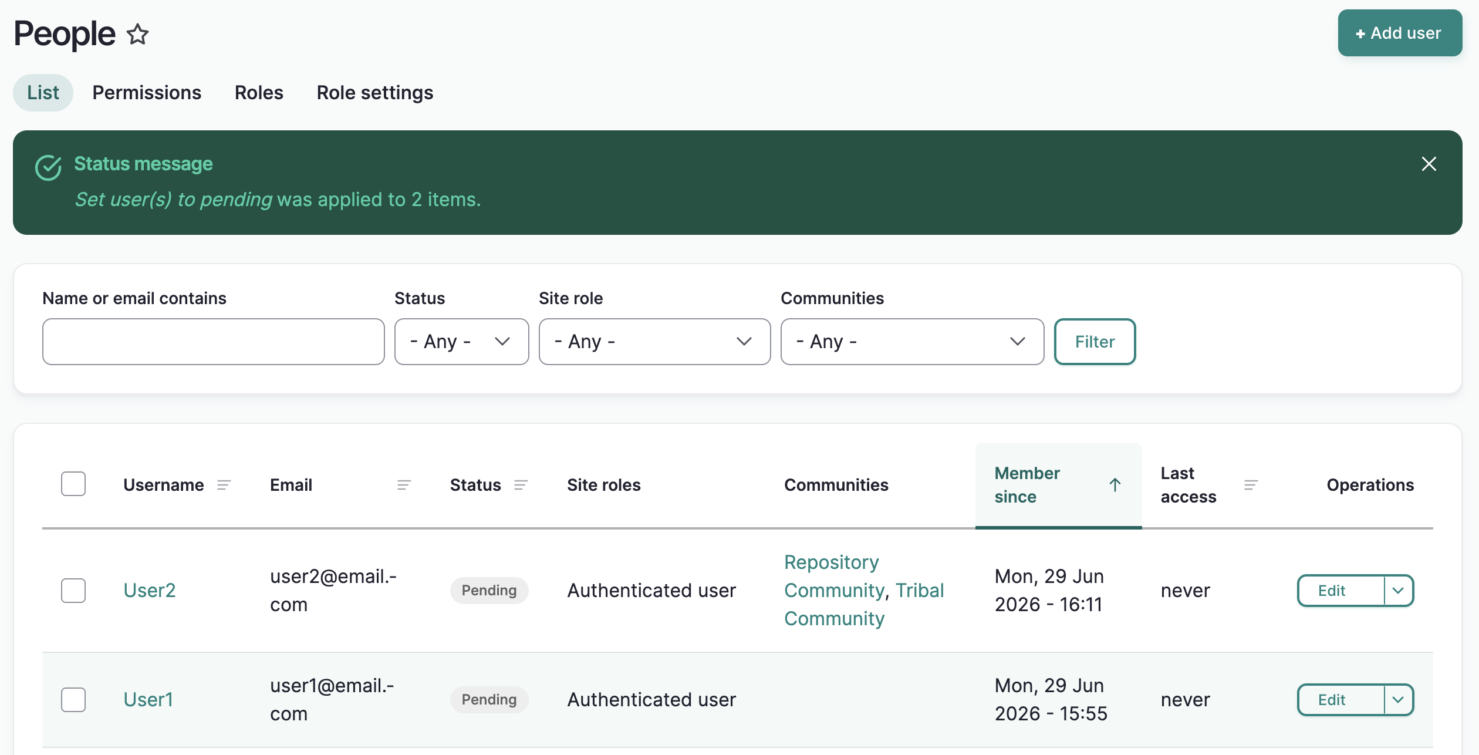Toggle the Member since ascending arrow
1479x755 pixels.
[x=1115, y=485]
